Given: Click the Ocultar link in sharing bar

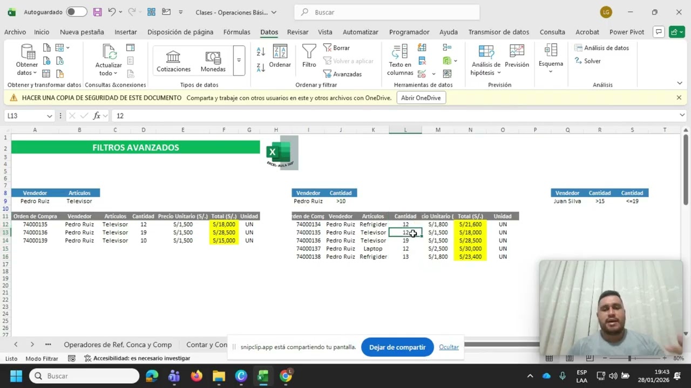Looking at the screenshot, I should tap(449, 347).
